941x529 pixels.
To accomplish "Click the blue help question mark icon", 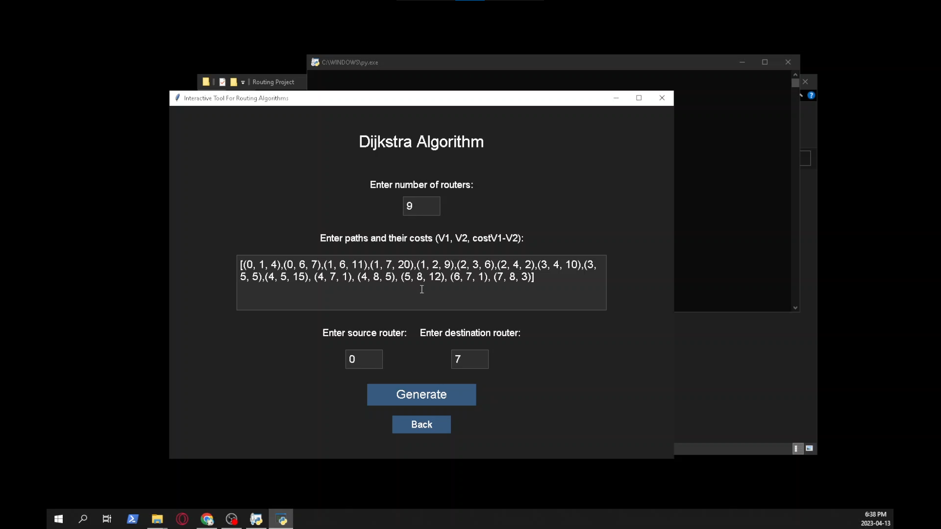I will point(811,96).
